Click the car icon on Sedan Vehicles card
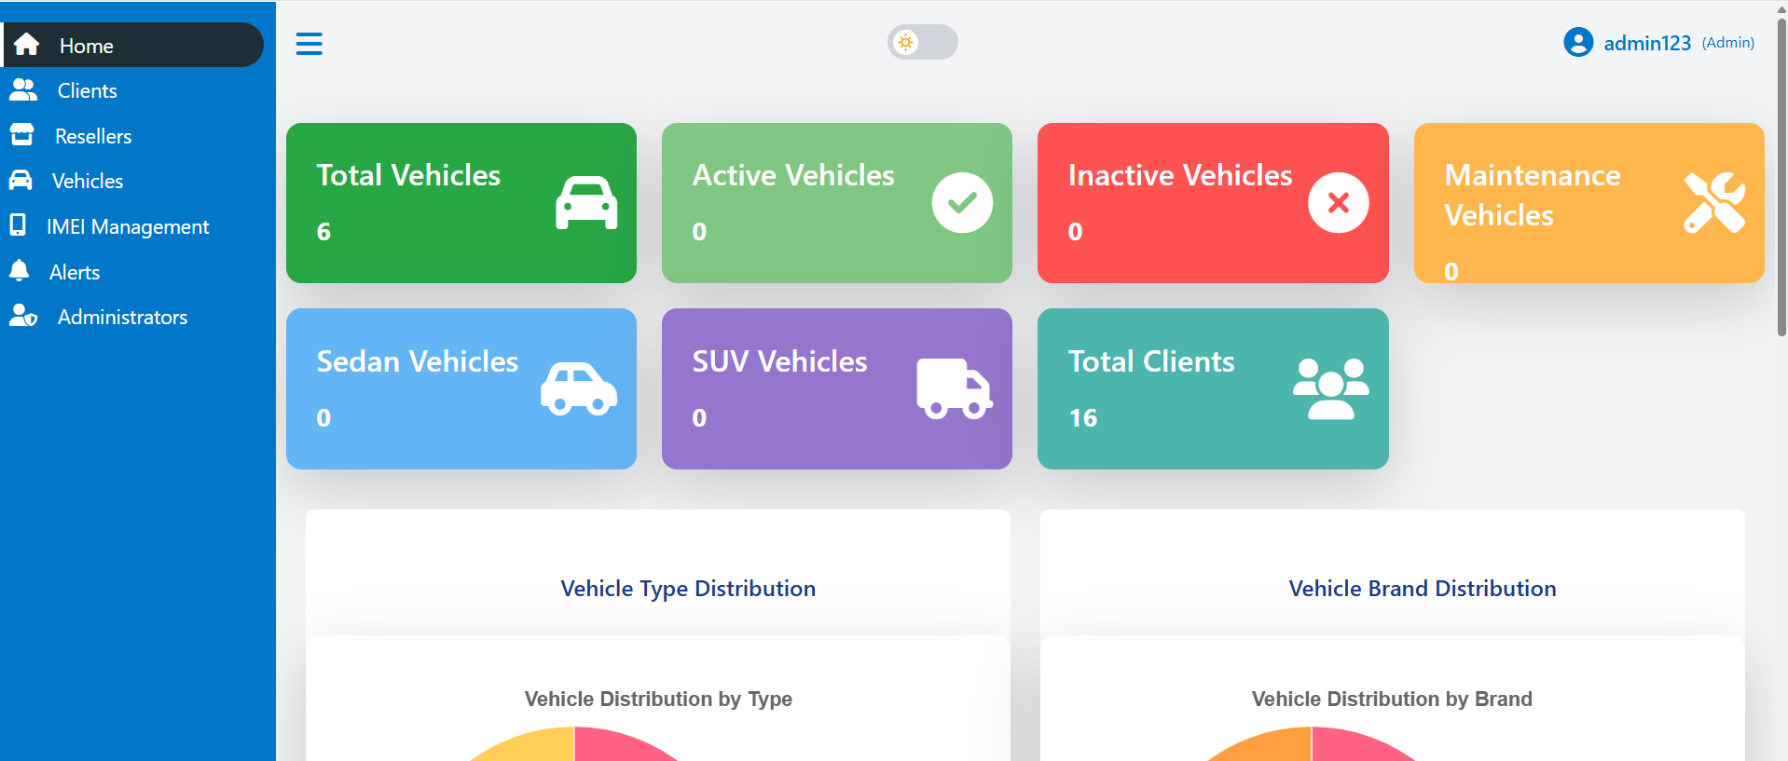The image size is (1788, 761). point(579,388)
